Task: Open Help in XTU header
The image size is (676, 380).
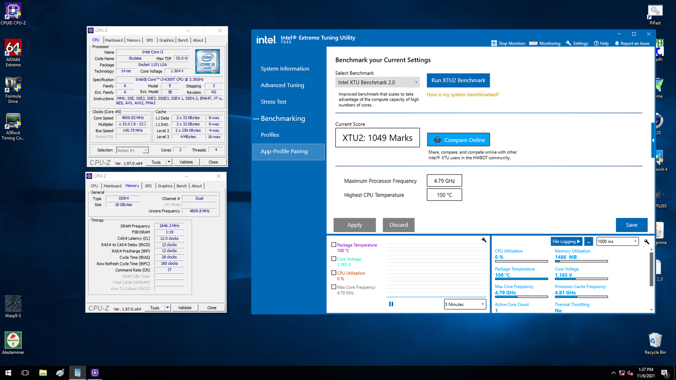Action: 601,43
